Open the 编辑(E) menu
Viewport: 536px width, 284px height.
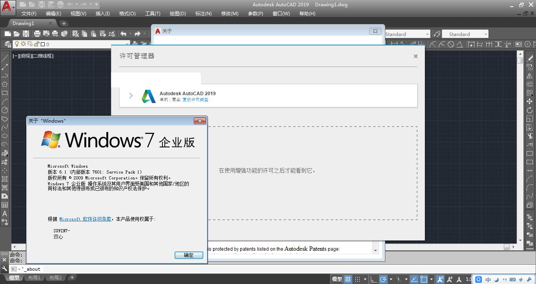[x=53, y=13]
